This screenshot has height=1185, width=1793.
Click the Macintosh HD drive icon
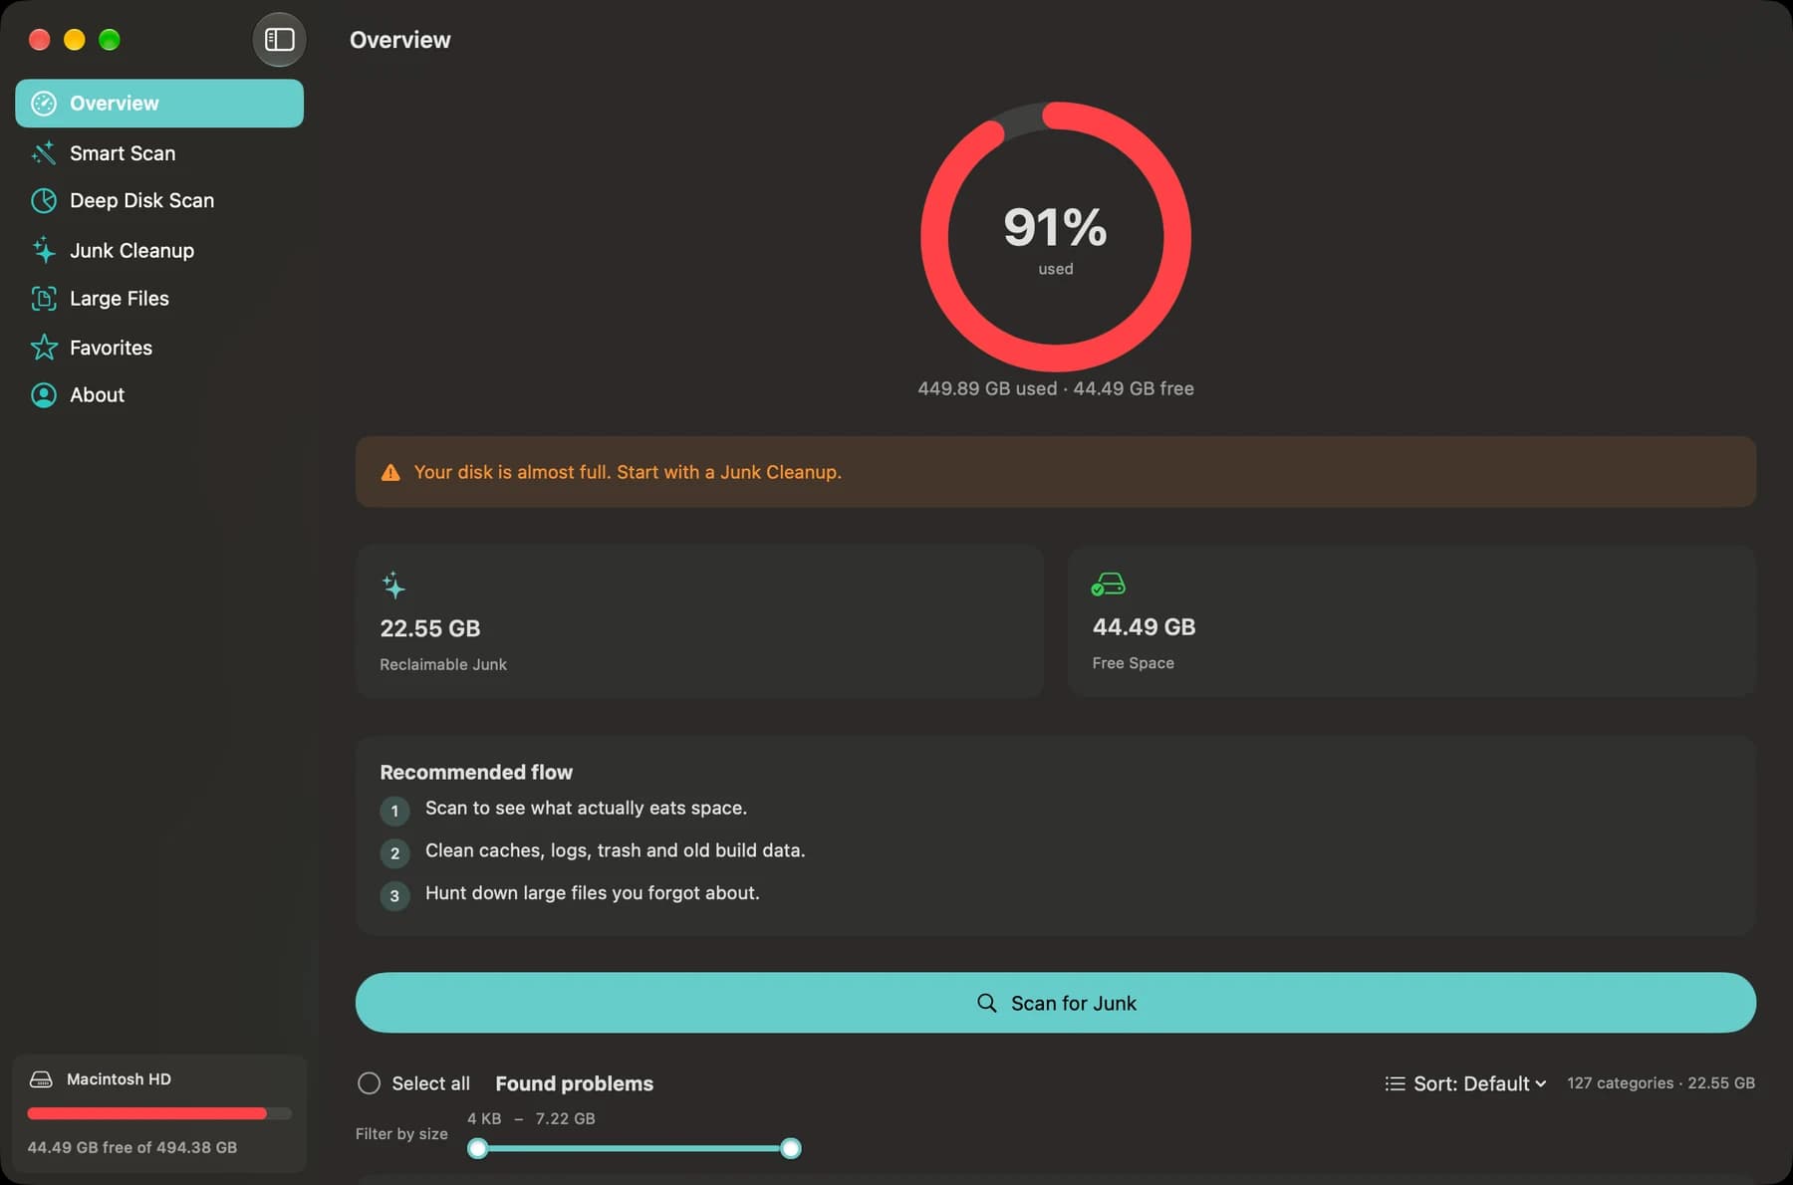[41, 1079]
